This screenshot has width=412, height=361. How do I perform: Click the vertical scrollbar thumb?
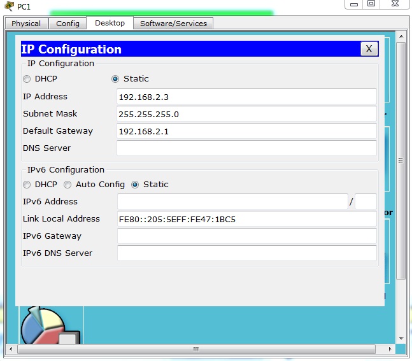pos(401,161)
